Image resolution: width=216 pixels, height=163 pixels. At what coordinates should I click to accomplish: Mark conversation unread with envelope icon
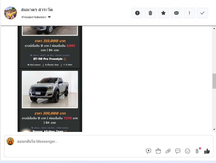[176, 13]
